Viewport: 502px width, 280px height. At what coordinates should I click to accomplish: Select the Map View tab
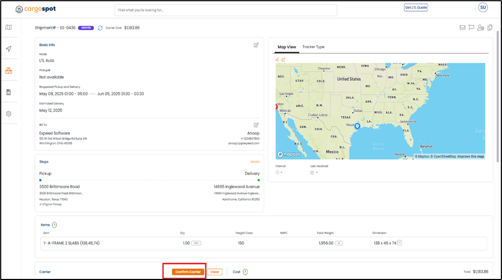click(287, 47)
